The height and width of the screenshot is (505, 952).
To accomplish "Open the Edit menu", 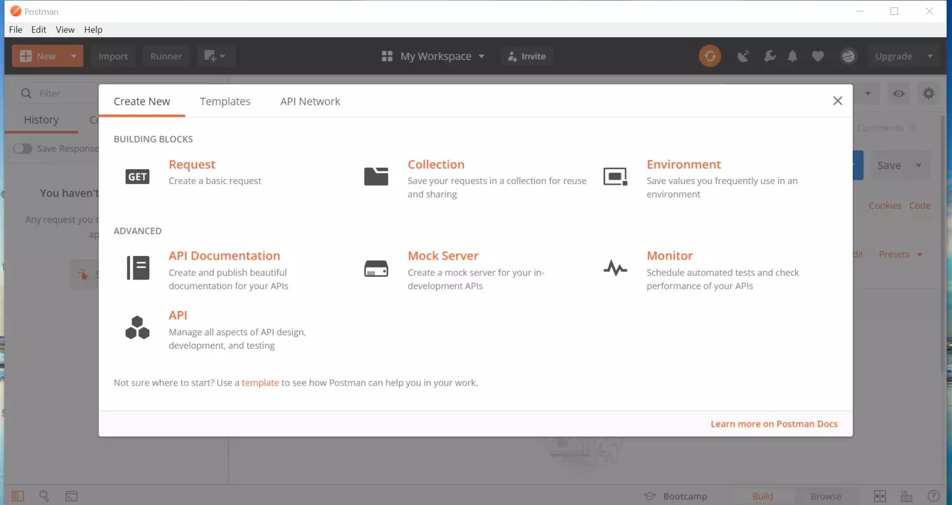I will coord(38,29).
